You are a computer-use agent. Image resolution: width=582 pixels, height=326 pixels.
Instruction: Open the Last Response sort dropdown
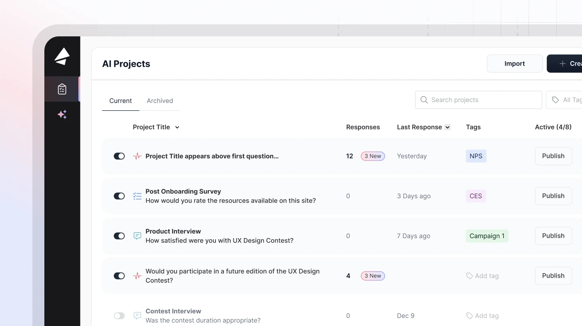pos(448,127)
